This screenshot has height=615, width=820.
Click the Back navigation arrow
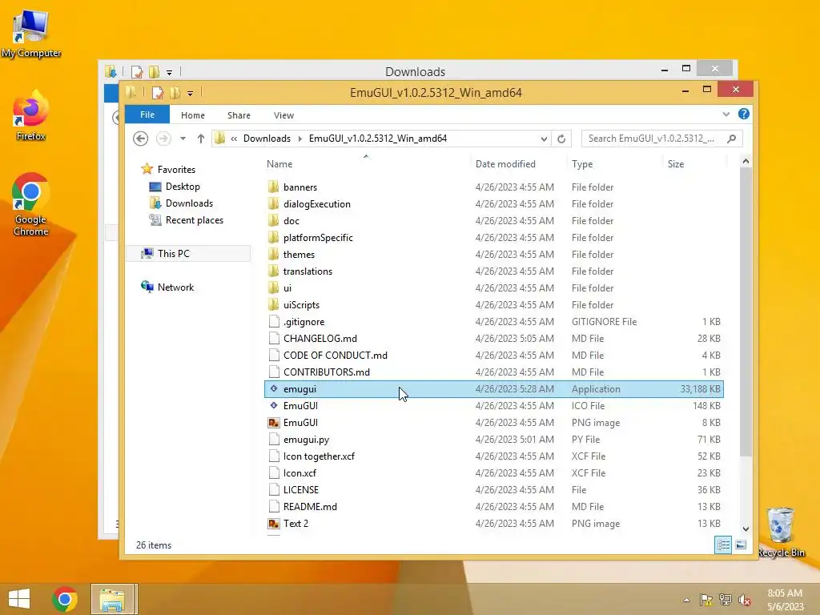[140, 139]
